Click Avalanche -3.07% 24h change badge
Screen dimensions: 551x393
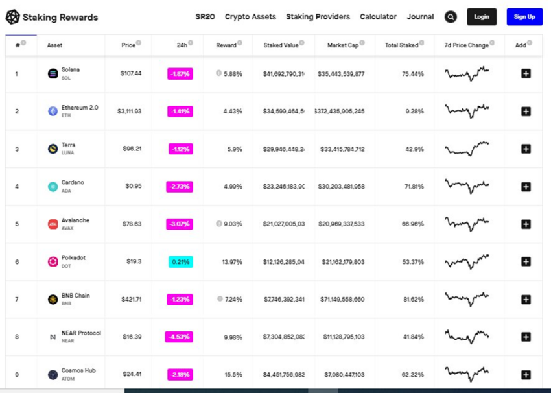pos(180,224)
